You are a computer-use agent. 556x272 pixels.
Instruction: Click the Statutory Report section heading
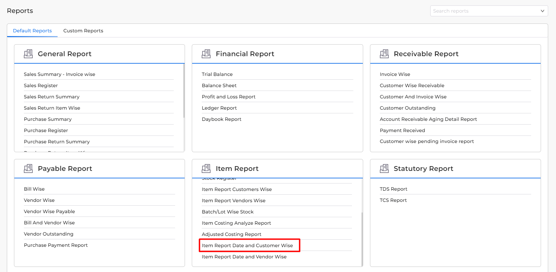tap(423, 169)
